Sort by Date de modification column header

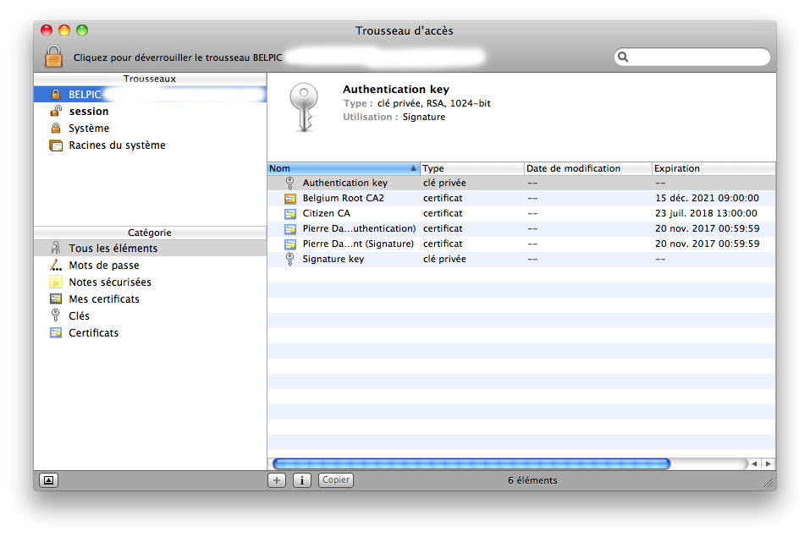(x=588, y=168)
